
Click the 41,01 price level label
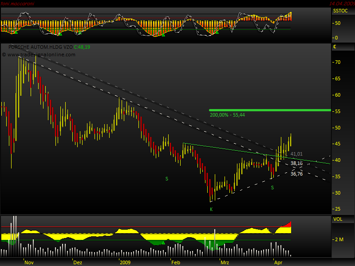pyautogui.click(x=296, y=154)
